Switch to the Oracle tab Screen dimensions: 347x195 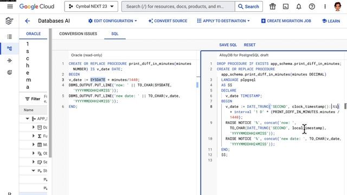click(x=33, y=34)
